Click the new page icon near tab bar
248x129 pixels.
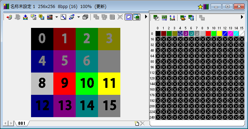137,123
